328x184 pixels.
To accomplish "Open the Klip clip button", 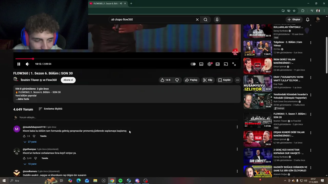I will pos(208,80).
